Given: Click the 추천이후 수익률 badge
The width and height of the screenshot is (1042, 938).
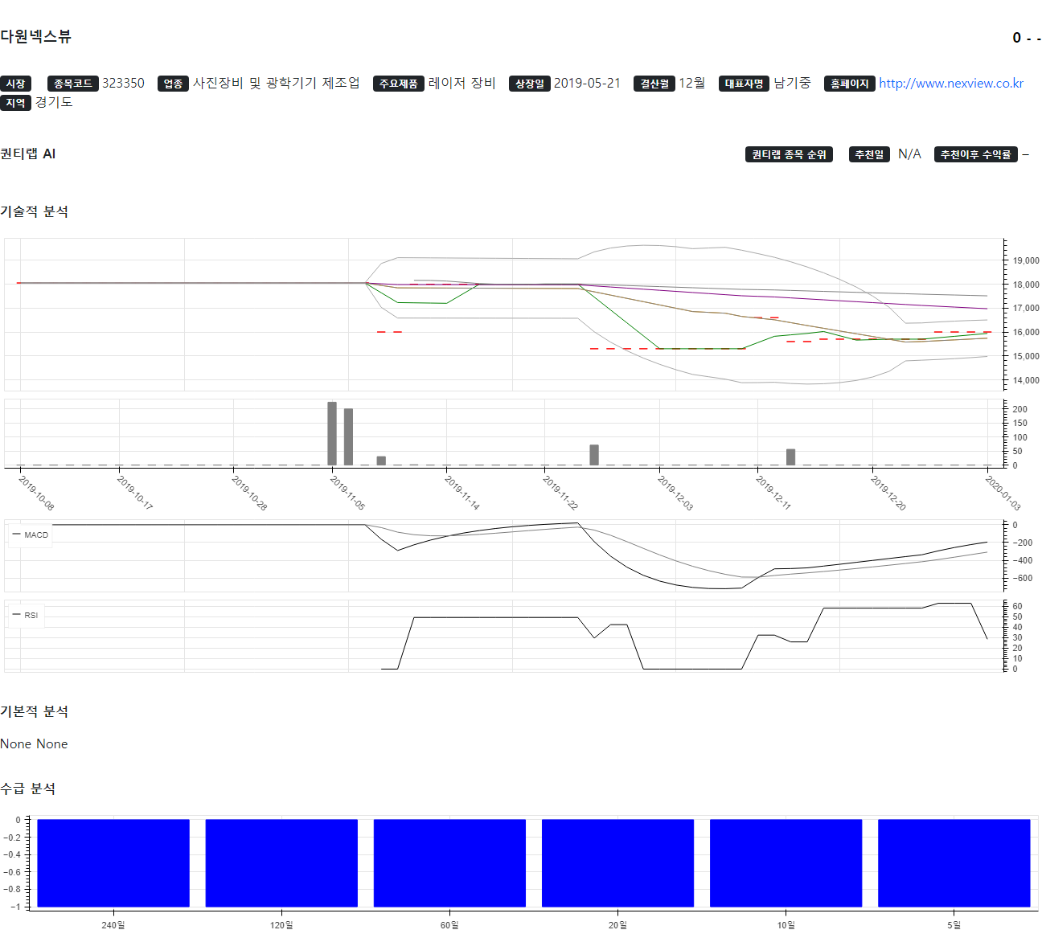Looking at the screenshot, I should (976, 154).
